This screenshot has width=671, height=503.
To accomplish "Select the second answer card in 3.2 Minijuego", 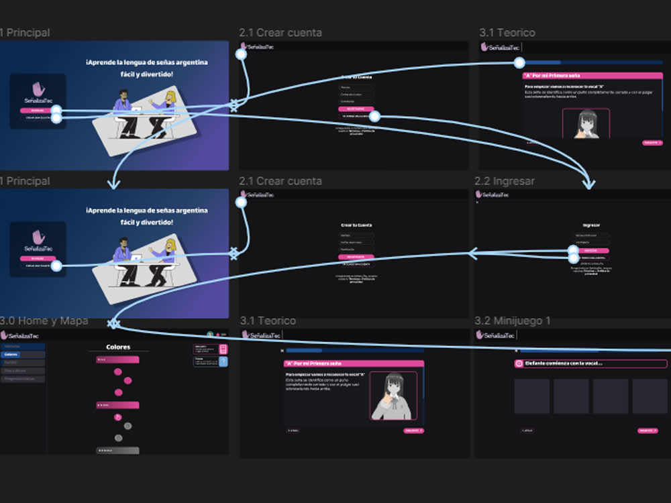I will pyautogui.click(x=571, y=396).
